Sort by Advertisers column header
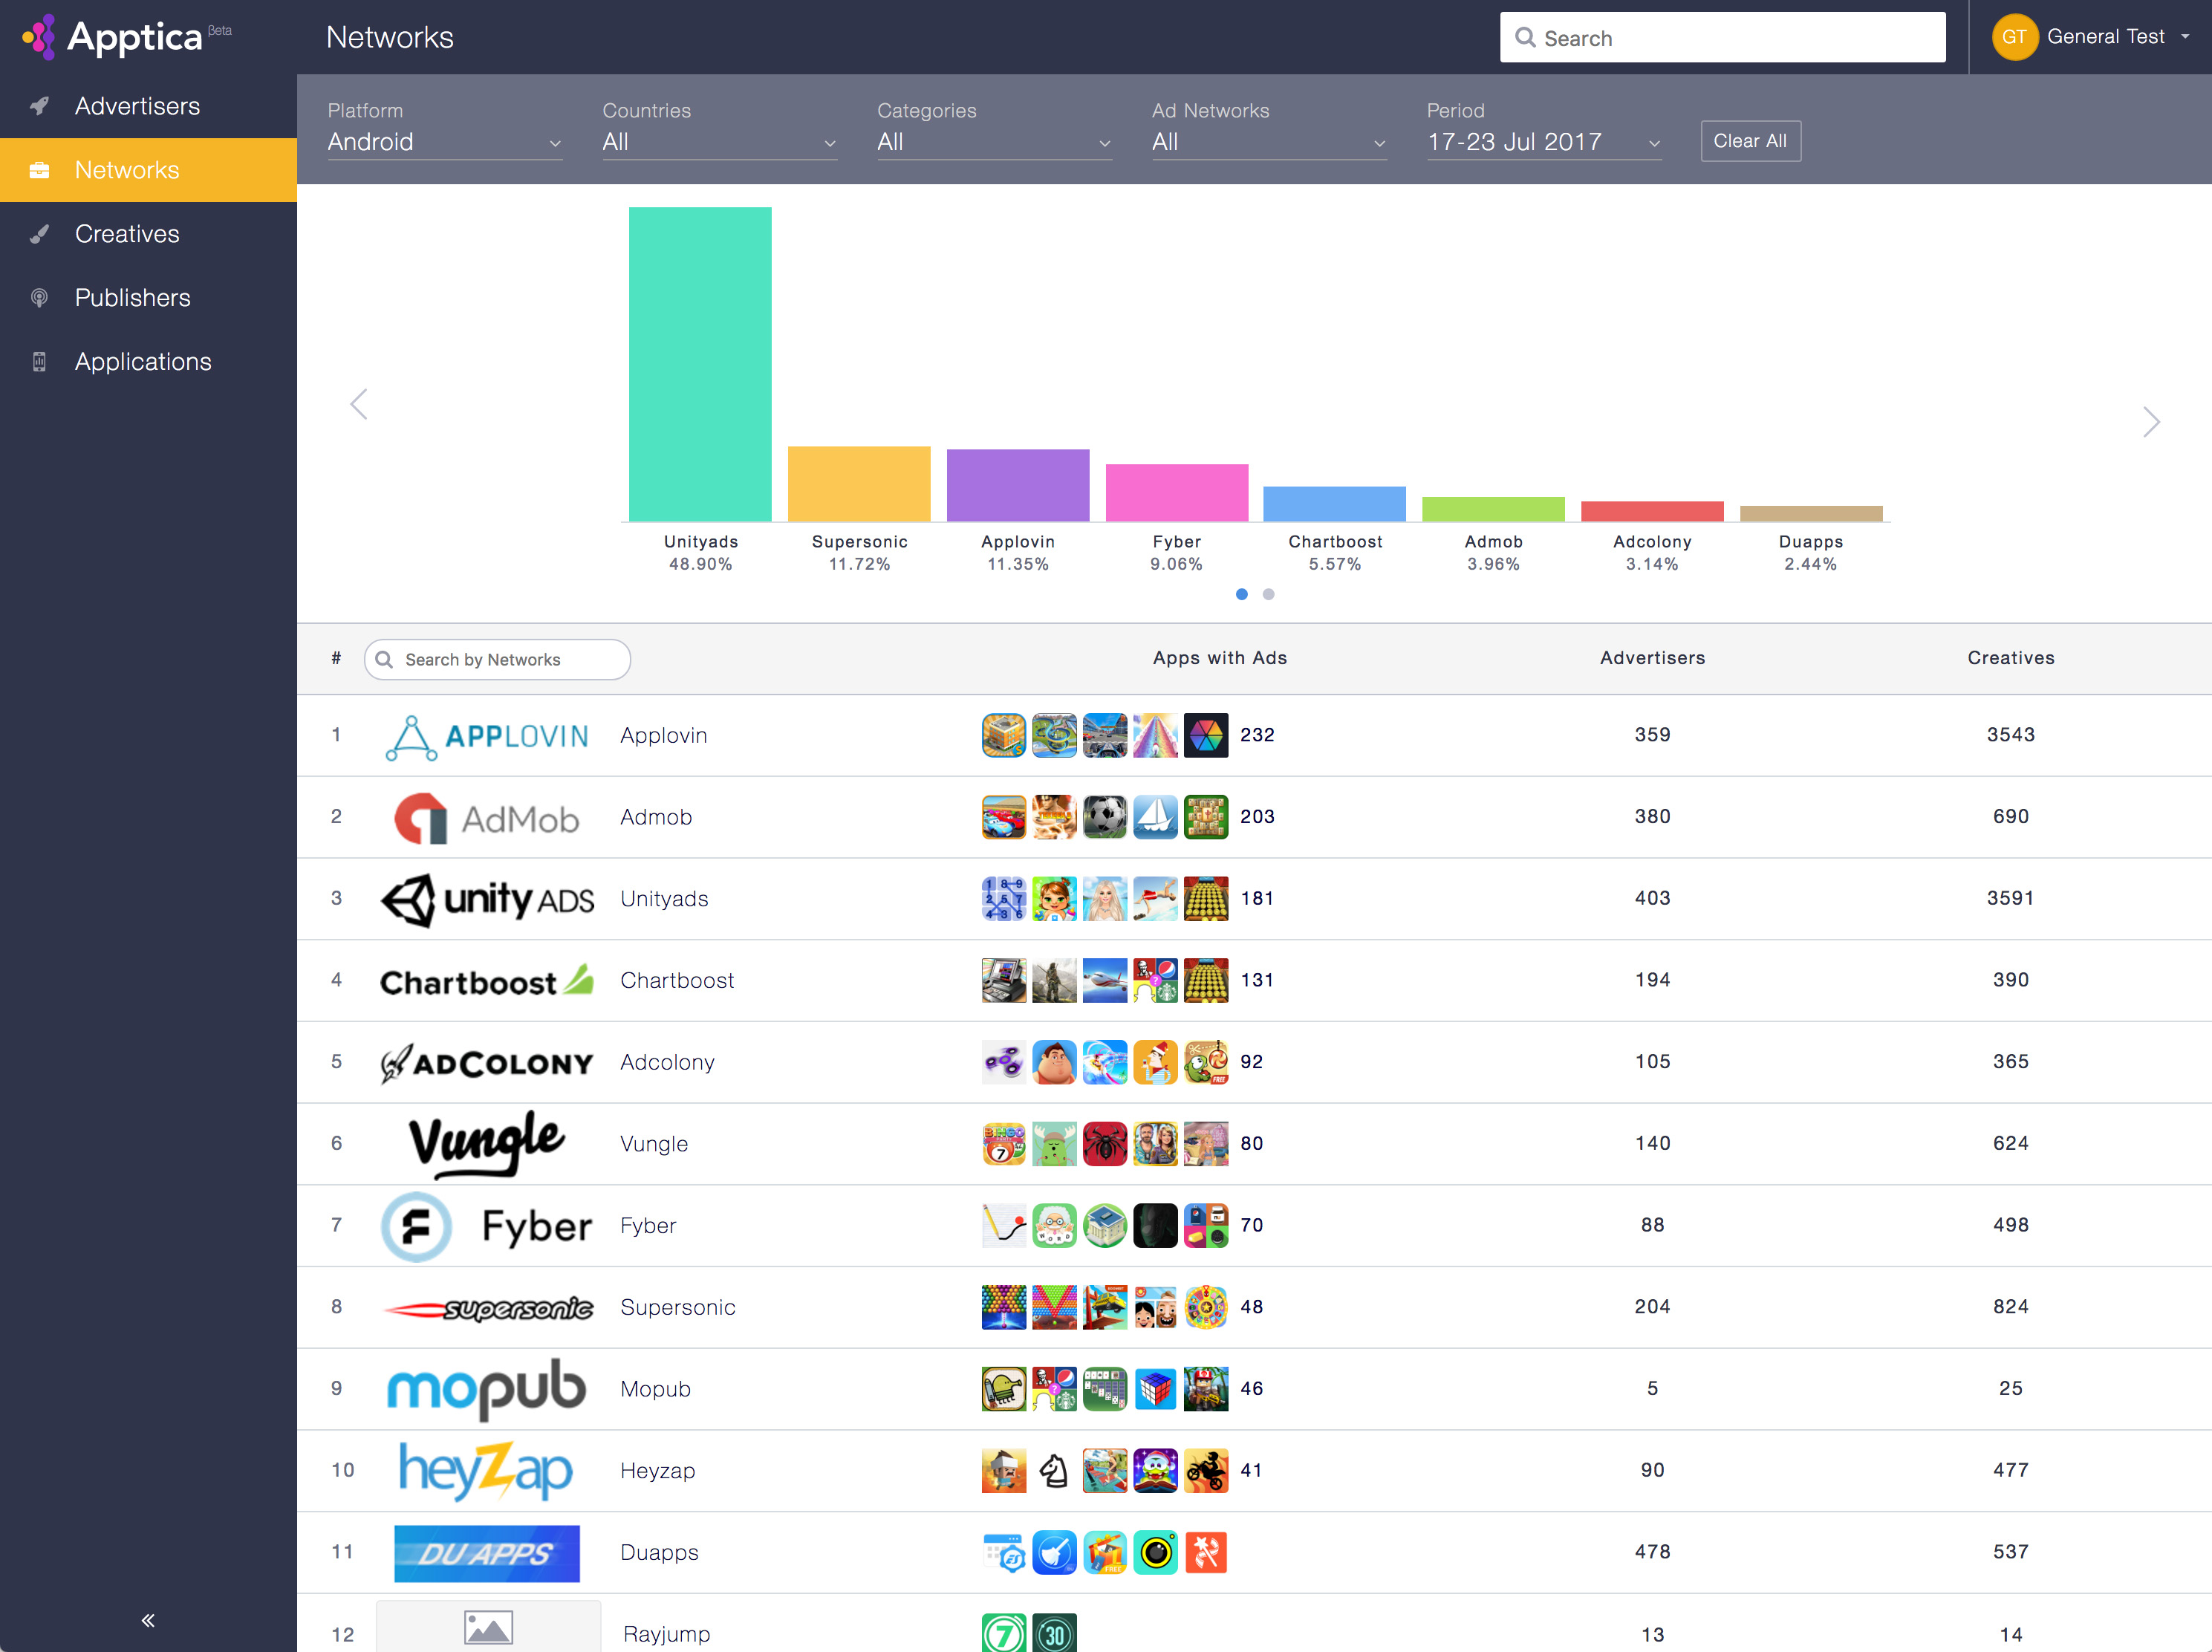2212x1652 pixels. [1653, 658]
